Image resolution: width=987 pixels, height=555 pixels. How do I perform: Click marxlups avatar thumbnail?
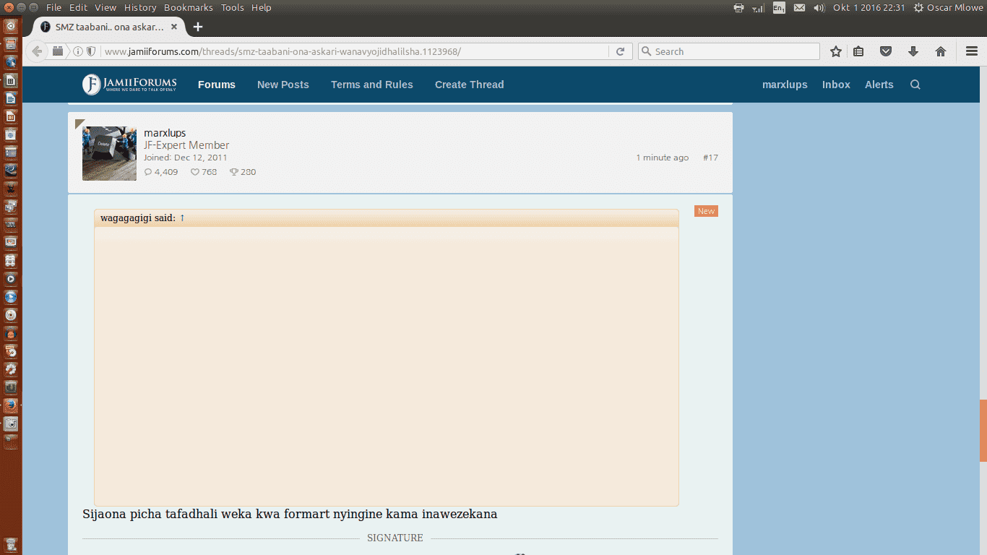(x=109, y=153)
